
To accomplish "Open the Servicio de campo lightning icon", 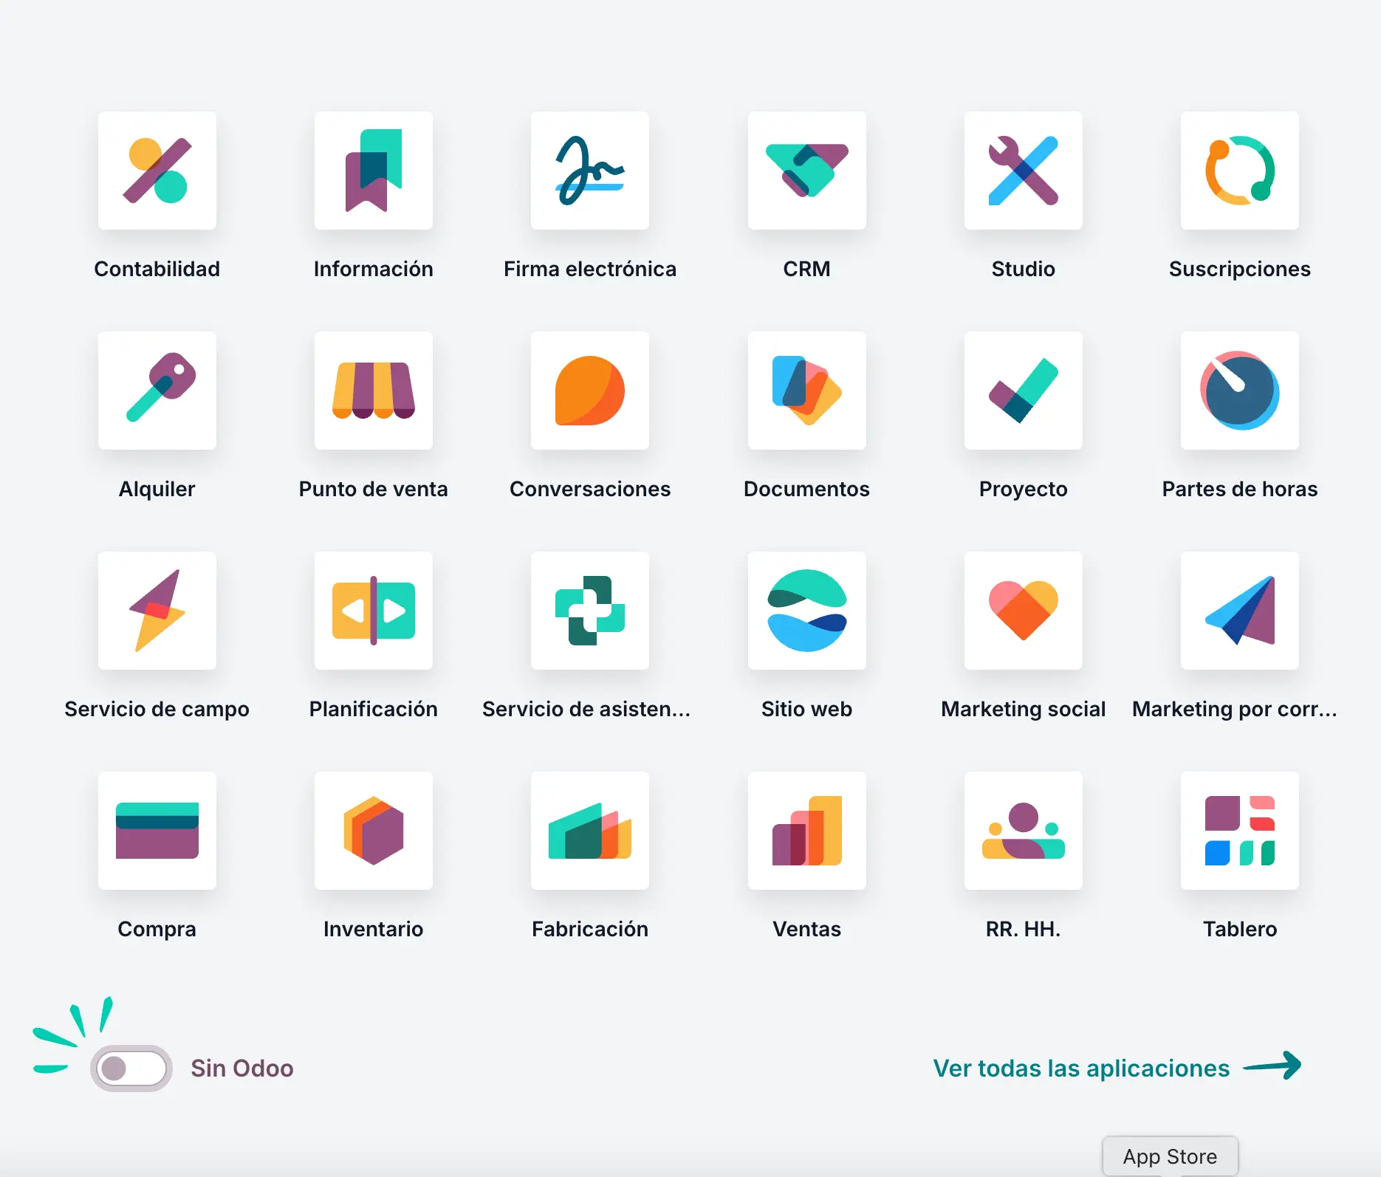I will [x=157, y=611].
